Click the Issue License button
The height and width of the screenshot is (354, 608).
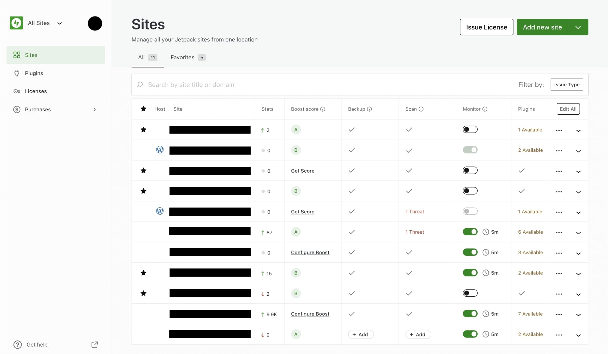pyautogui.click(x=486, y=27)
